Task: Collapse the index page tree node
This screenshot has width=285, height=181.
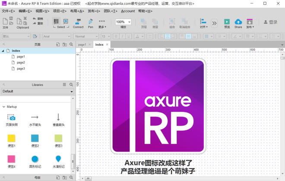Action: (x=3, y=51)
